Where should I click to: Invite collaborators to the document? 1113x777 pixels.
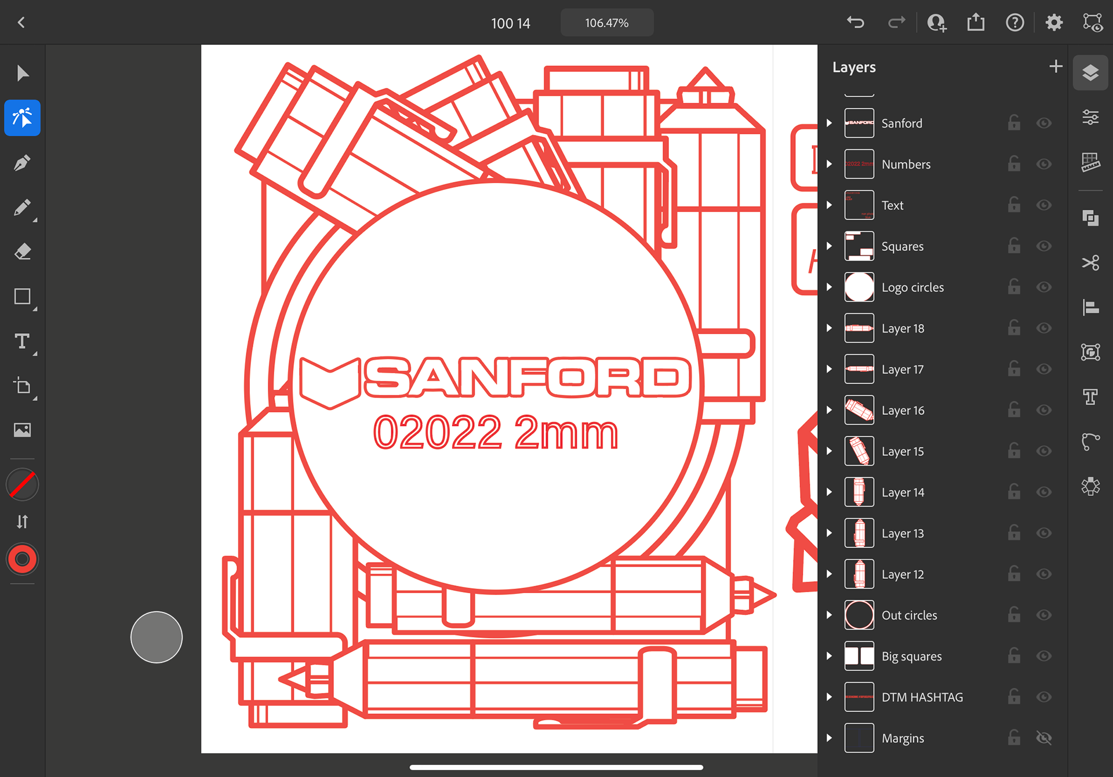(x=937, y=23)
